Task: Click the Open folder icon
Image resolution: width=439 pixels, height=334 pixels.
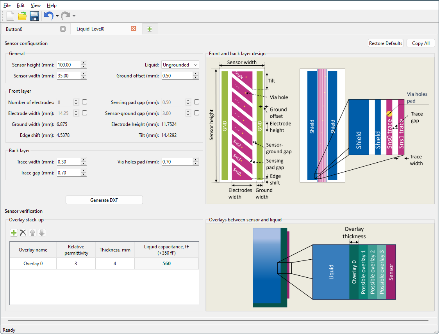Action: (x=22, y=16)
